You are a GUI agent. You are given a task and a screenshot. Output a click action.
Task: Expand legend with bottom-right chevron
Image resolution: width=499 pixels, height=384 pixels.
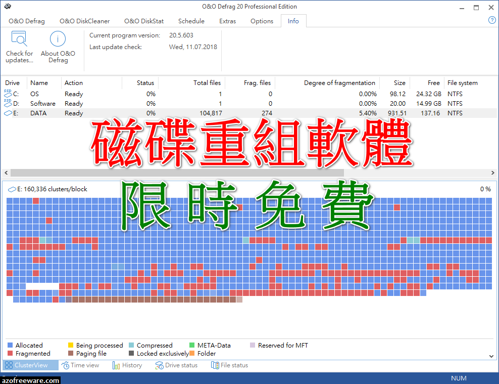(x=491, y=356)
